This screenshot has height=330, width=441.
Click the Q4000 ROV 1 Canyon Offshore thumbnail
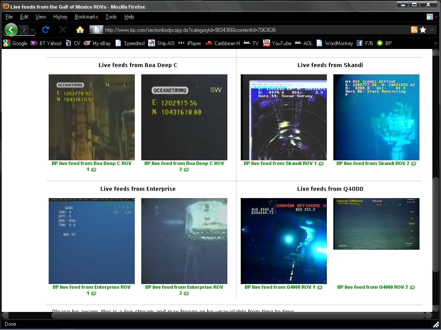point(284,241)
